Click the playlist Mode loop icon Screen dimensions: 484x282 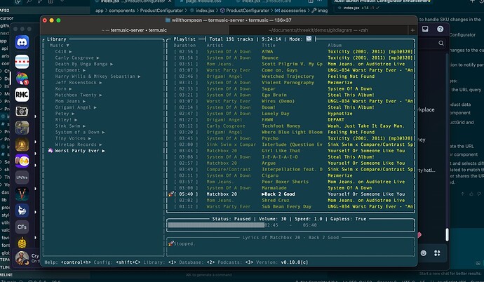309,39
